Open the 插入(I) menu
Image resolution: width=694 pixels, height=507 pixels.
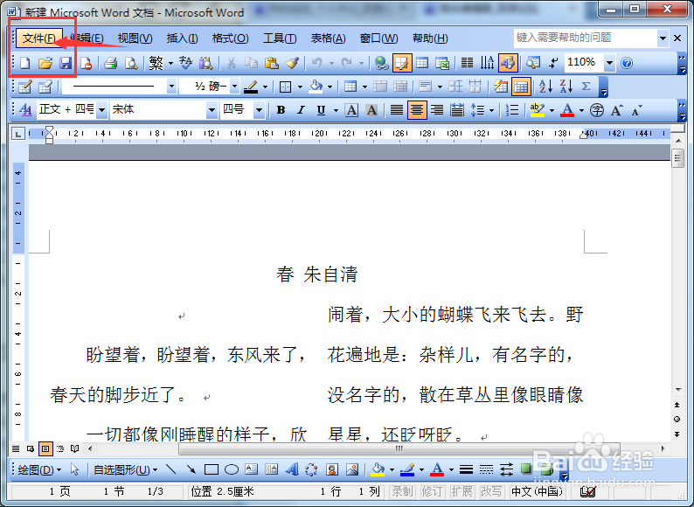coord(182,38)
